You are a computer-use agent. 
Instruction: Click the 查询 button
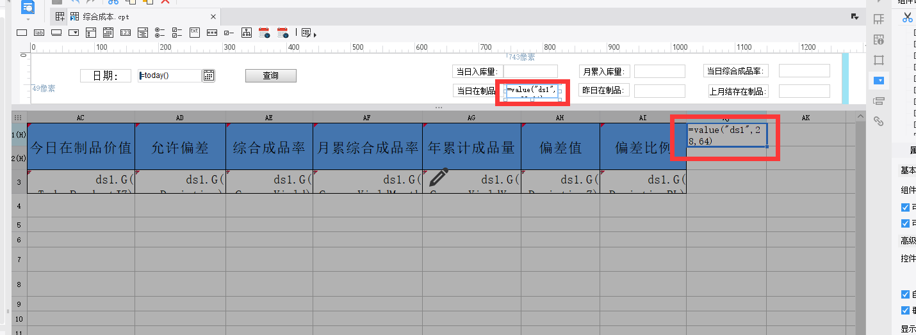[x=271, y=75]
